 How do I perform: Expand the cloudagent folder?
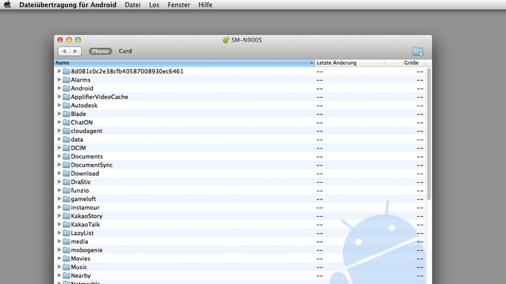tap(59, 131)
